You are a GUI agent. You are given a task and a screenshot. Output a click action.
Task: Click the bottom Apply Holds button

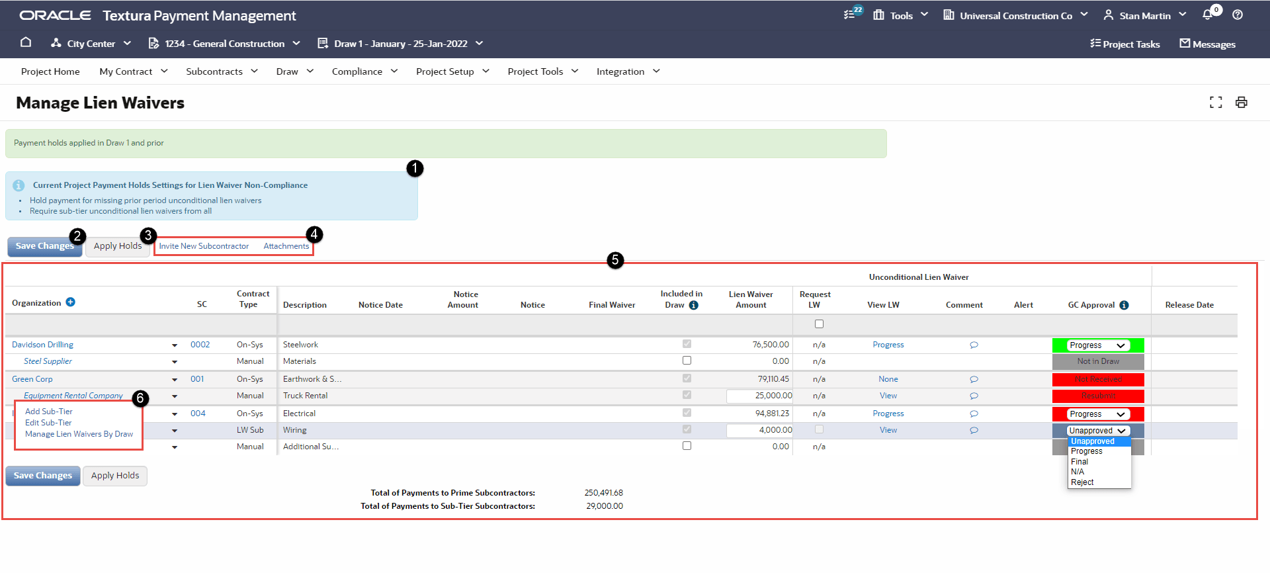[x=115, y=476]
